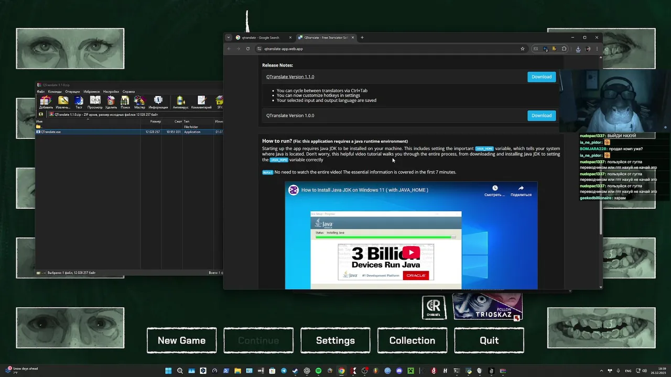The image size is (671, 377).
Task: Open Chrome downloads icon
Action: click(x=578, y=49)
